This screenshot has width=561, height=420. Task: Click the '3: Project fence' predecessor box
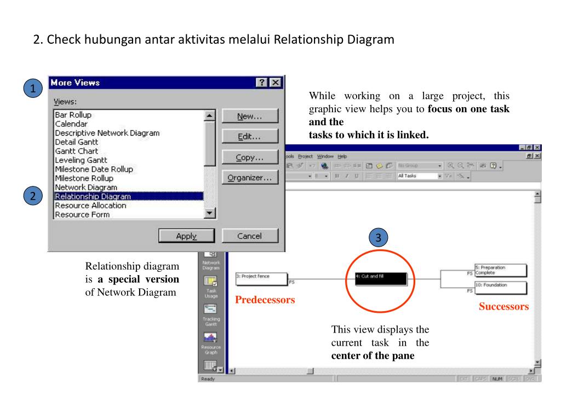click(261, 279)
